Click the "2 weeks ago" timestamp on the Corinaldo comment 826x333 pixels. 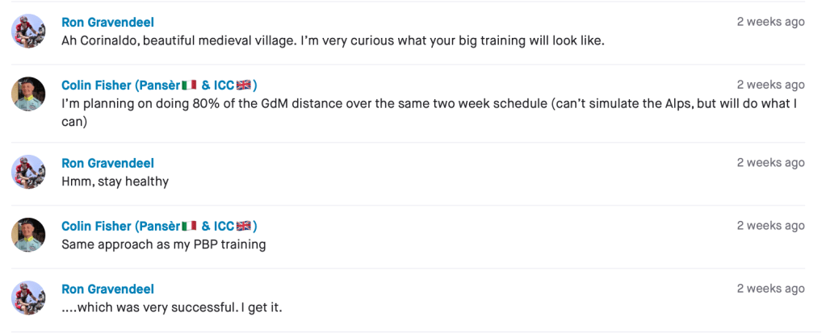(770, 22)
